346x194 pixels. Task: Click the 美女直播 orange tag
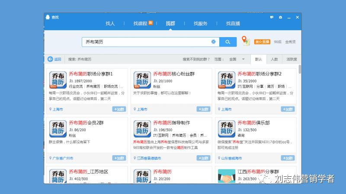pyautogui.click(x=262, y=42)
